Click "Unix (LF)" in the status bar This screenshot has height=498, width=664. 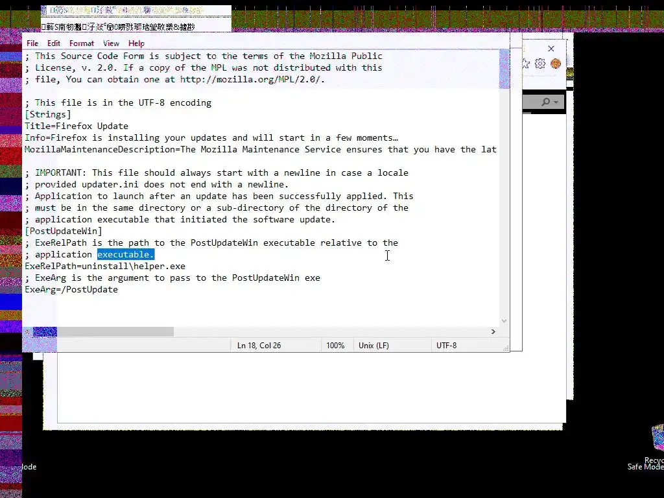(373, 346)
